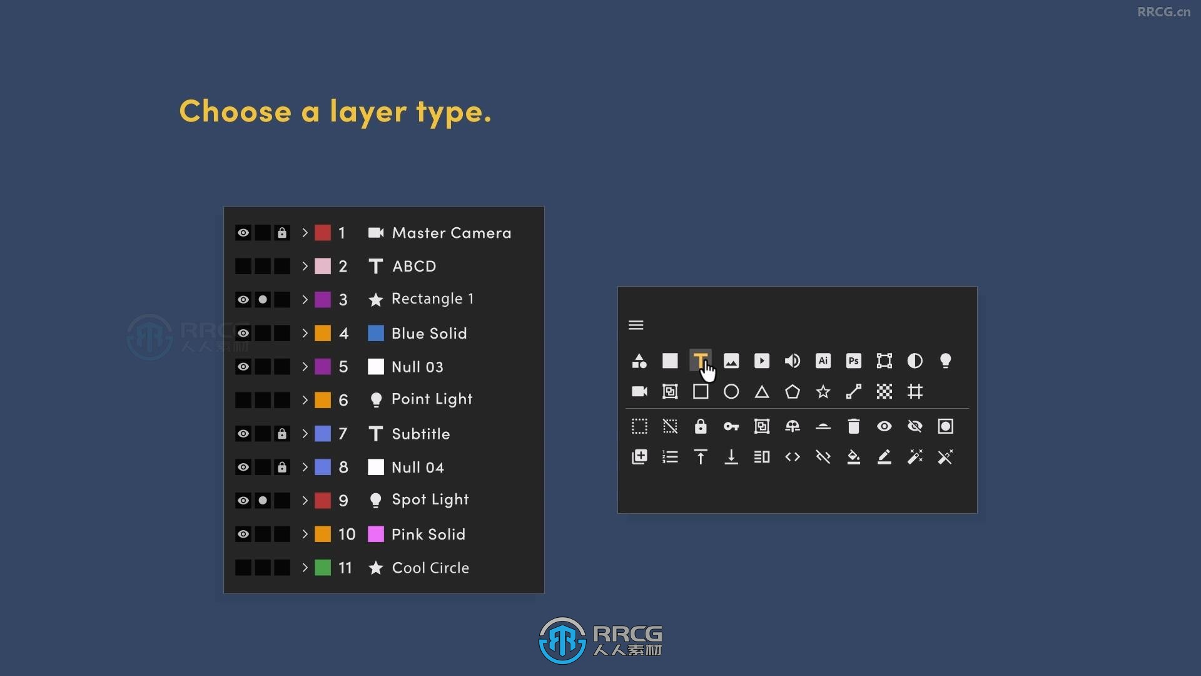Click the Photoshop file layer icon

click(853, 361)
